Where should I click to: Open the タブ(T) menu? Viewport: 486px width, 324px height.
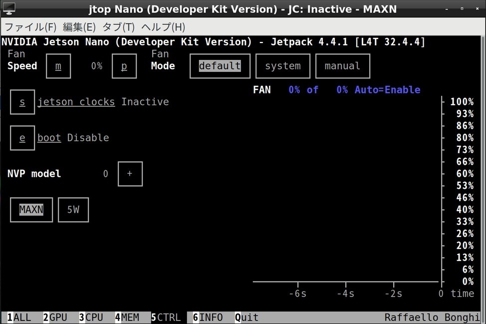[x=118, y=27]
